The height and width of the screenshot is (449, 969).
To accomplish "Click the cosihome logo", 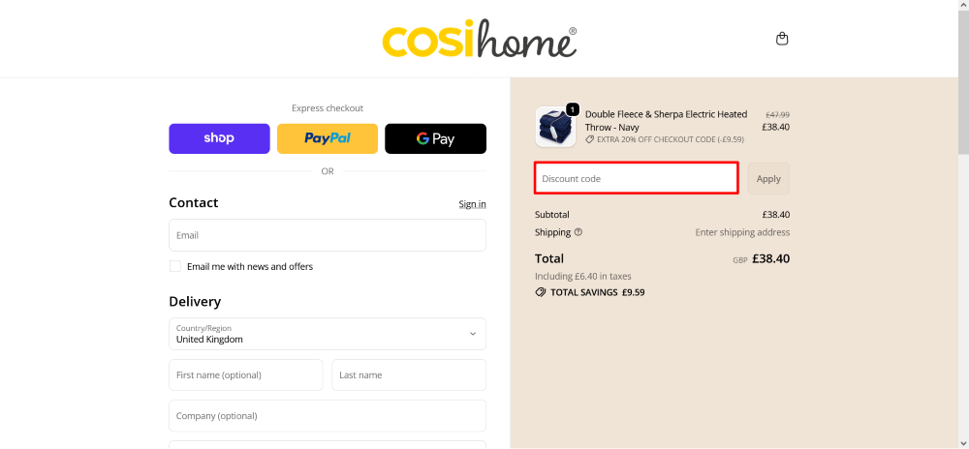I will 480,39.
